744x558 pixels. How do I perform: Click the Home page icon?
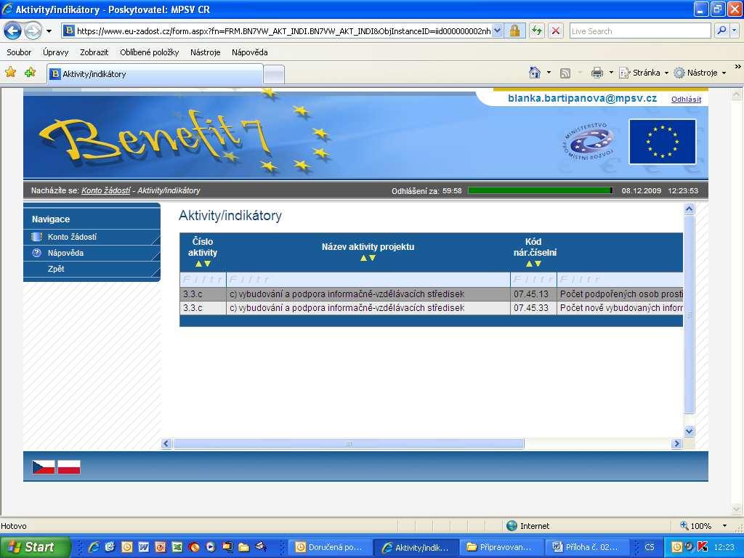tap(535, 73)
